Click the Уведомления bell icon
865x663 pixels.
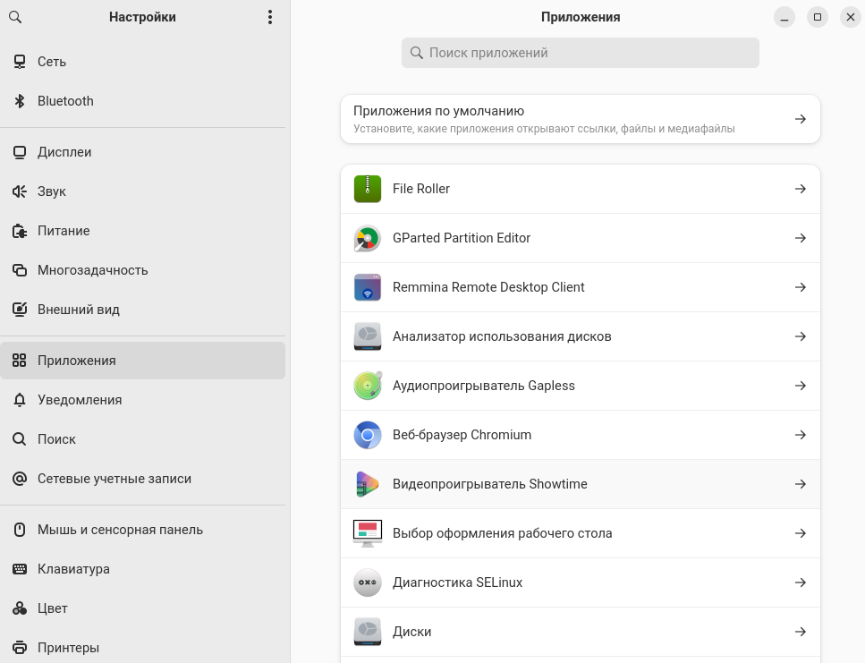click(x=20, y=400)
